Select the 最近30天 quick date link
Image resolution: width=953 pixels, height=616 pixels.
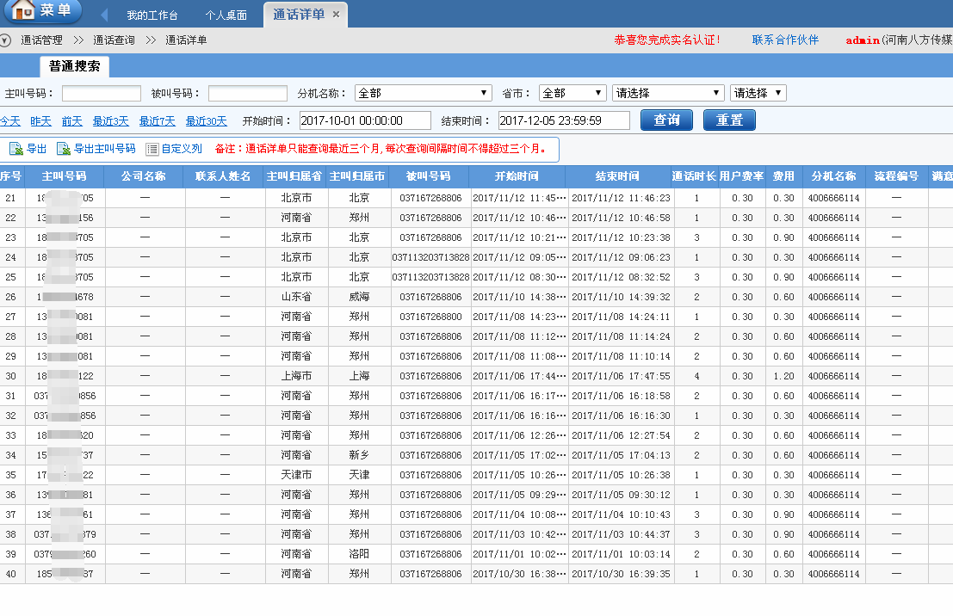206,121
